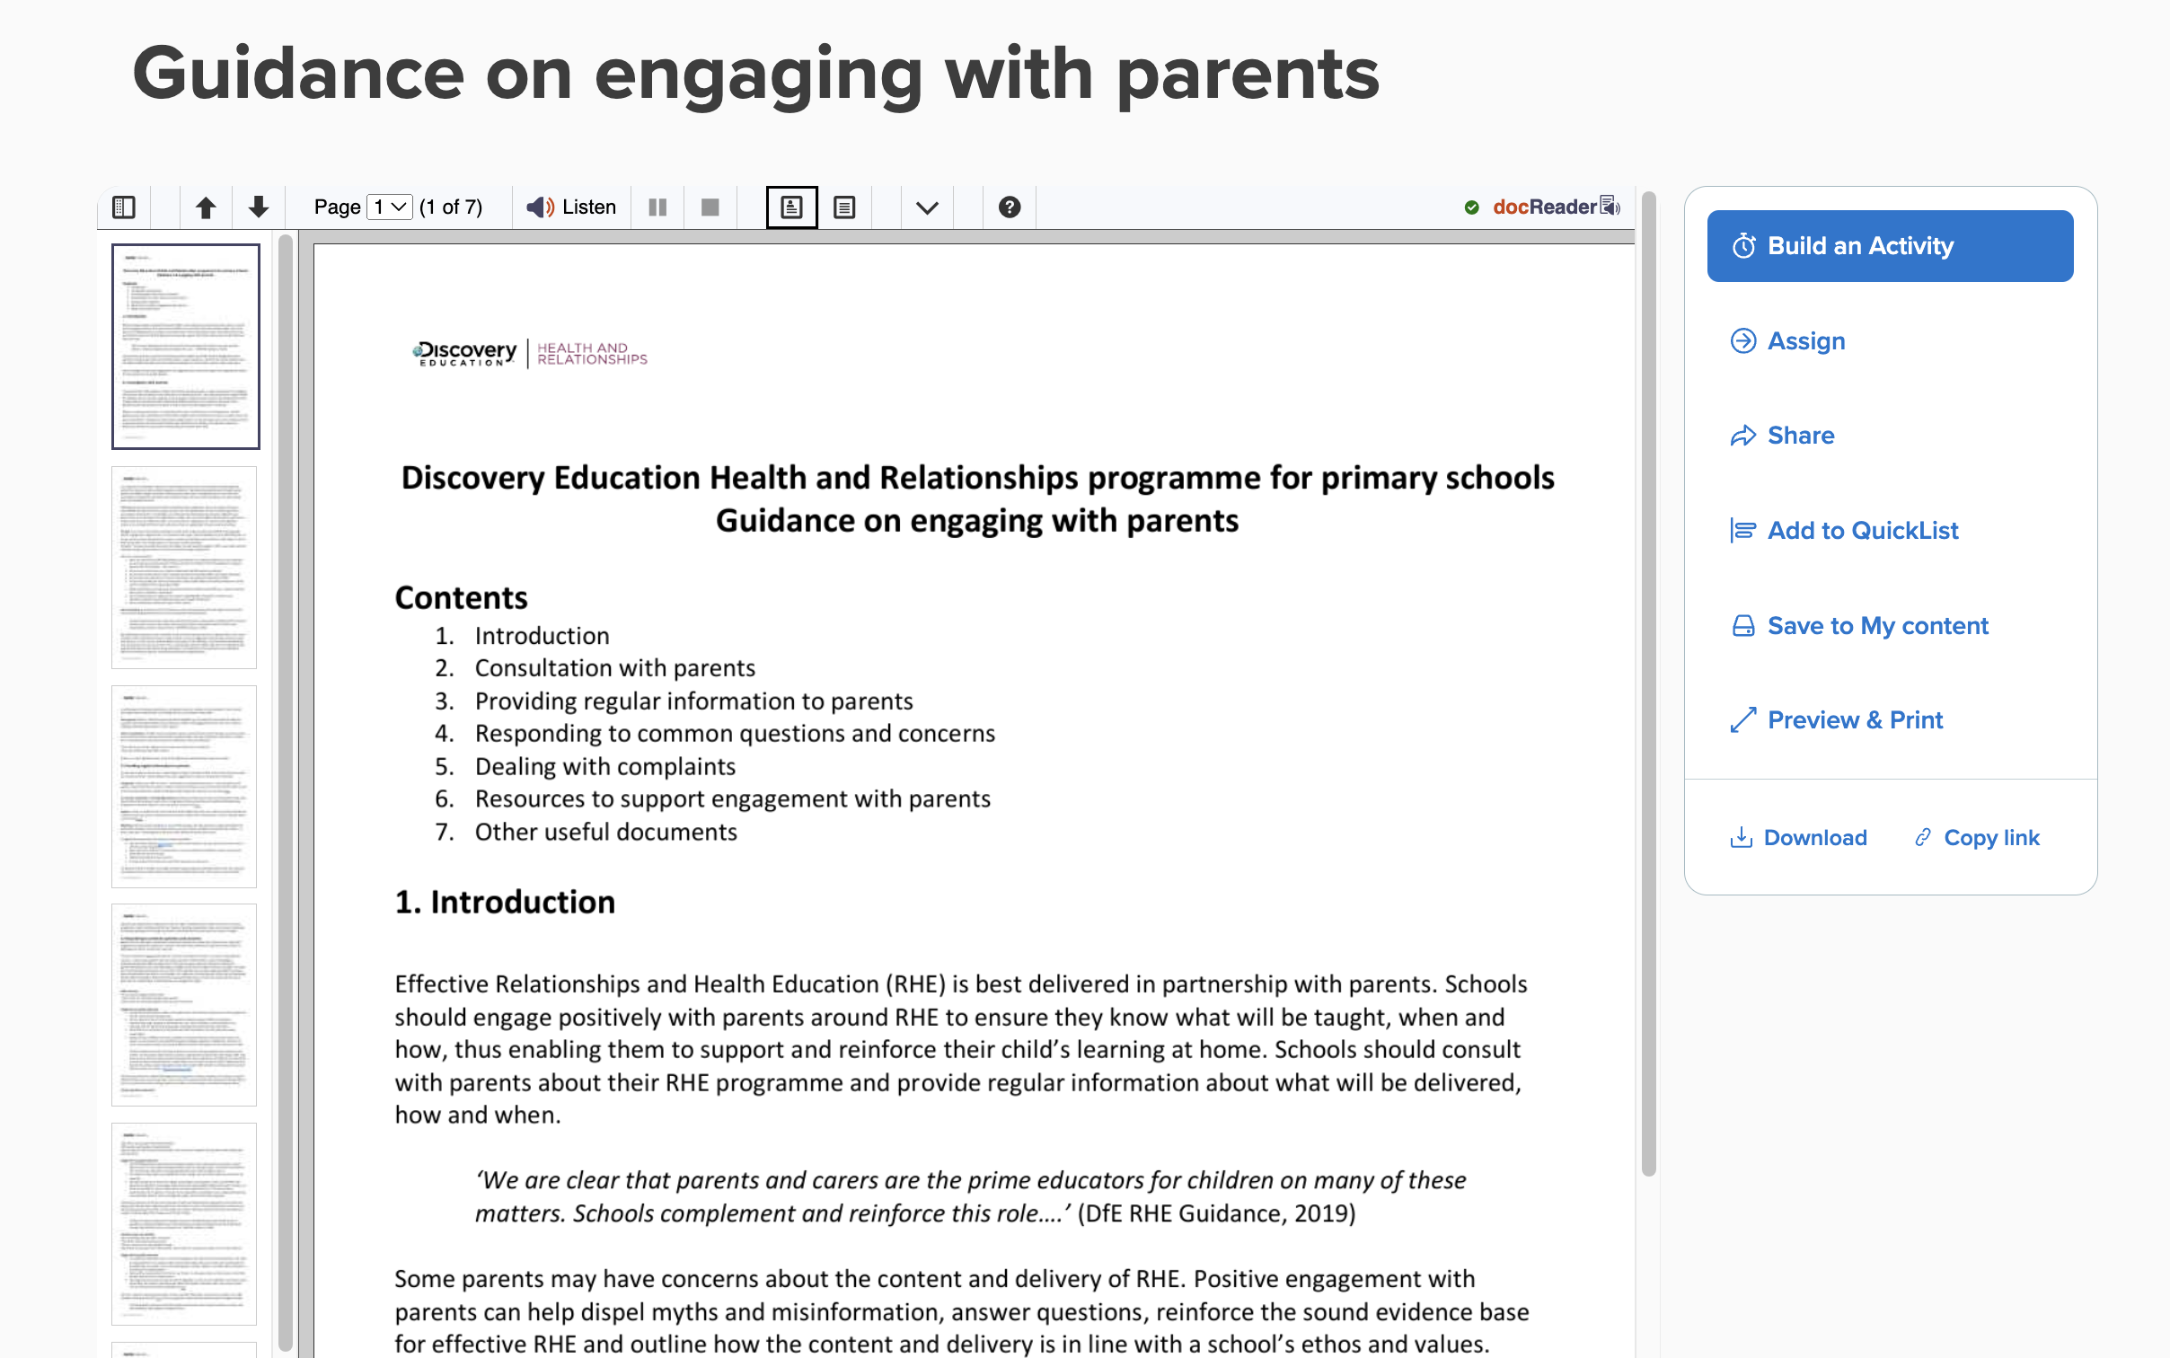The height and width of the screenshot is (1358, 2170).
Task: Click contents item 'Providing regular information to parents'
Action: 694,701
